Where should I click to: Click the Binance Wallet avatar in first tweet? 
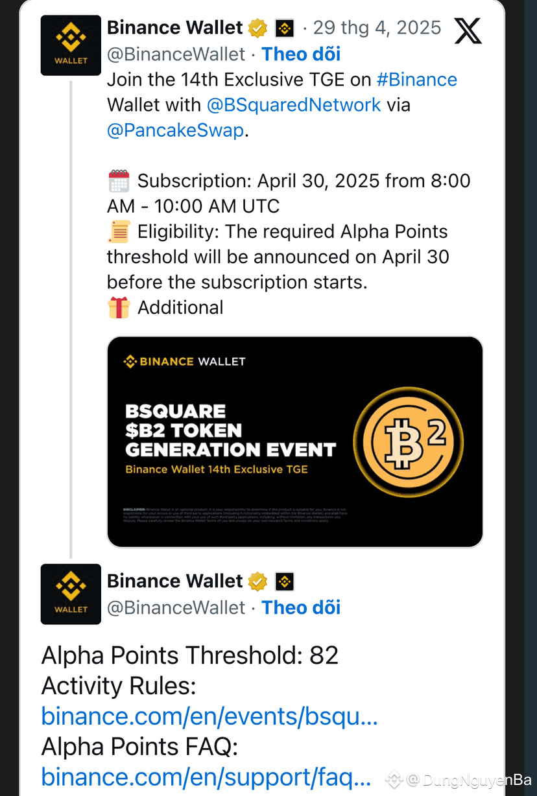click(x=71, y=45)
